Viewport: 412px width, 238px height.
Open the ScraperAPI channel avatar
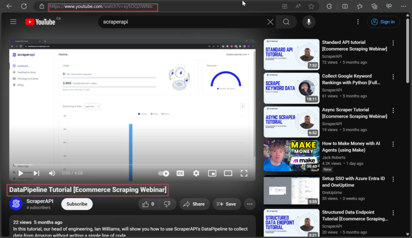16,204
